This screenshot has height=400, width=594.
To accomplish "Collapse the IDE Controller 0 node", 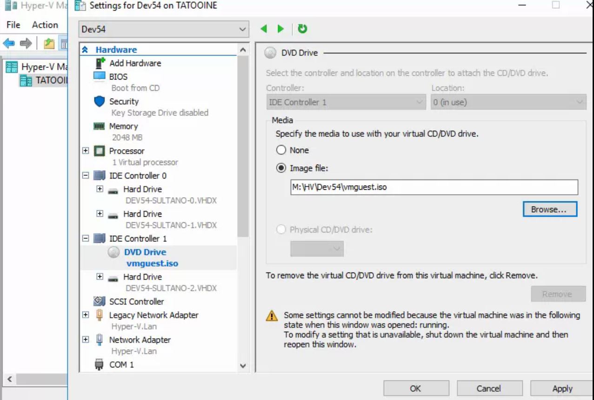I will [x=86, y=176].
